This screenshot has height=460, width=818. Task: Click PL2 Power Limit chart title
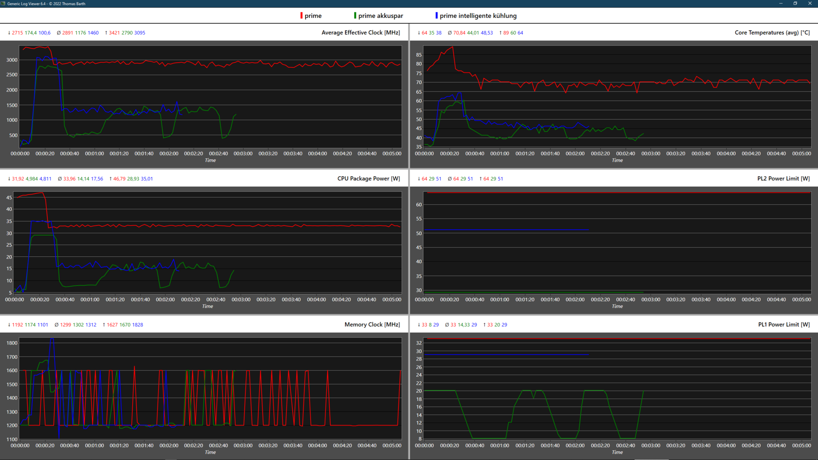pos(783,179)
